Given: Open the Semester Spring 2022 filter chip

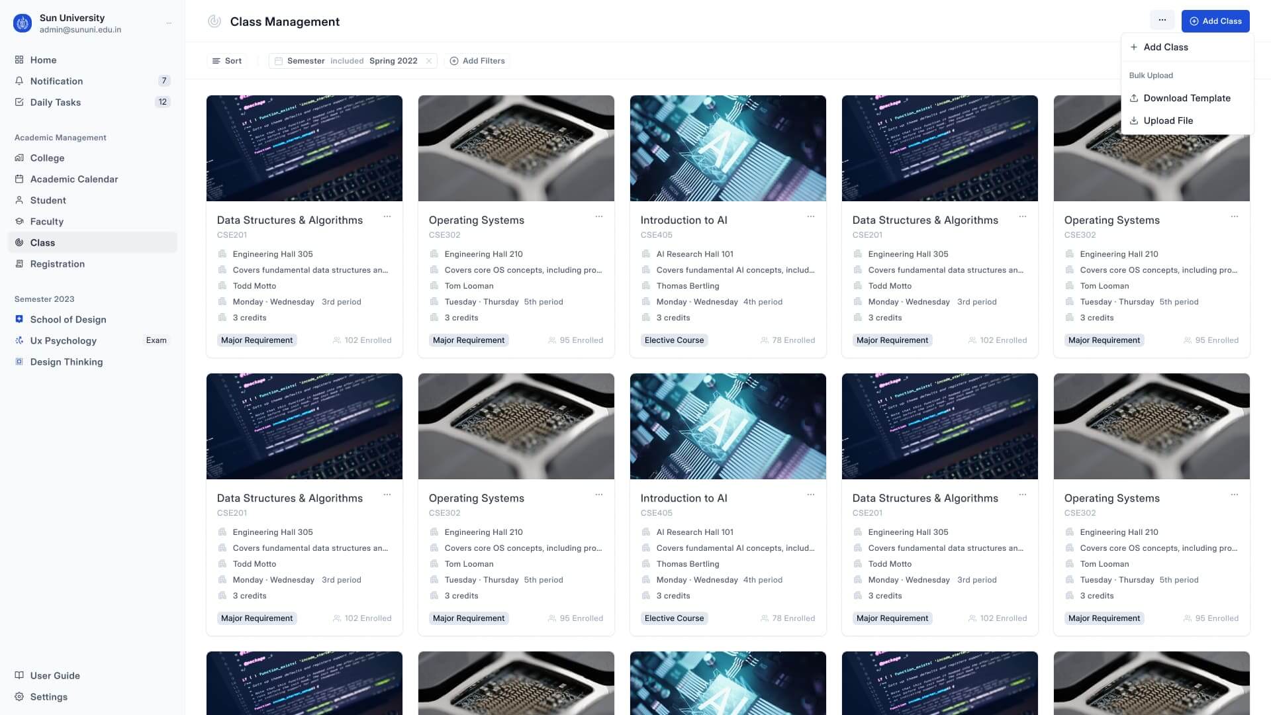Looking at the screenshot, I should click(x=353, y=61).
